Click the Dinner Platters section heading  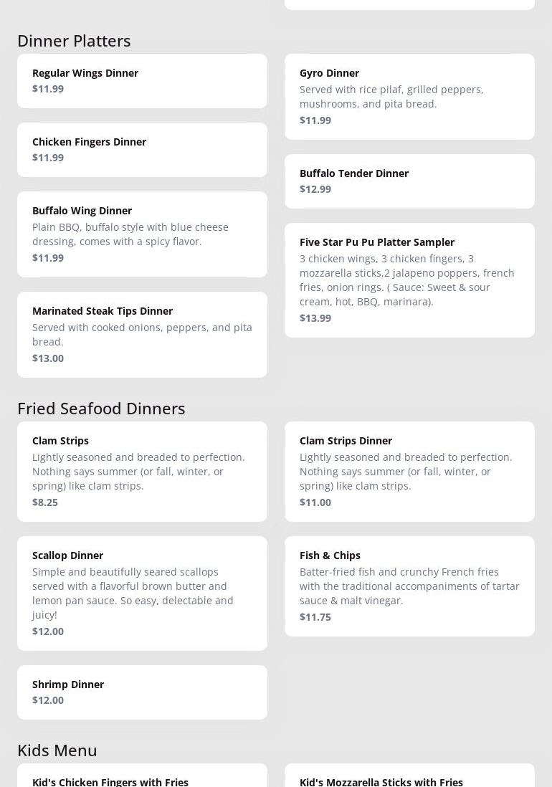(74, 41)
